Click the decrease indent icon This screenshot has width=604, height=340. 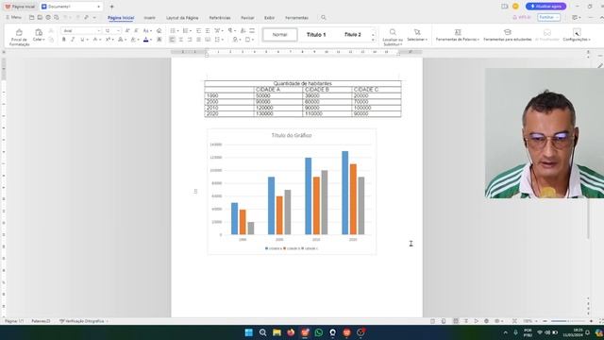(199, 30)
